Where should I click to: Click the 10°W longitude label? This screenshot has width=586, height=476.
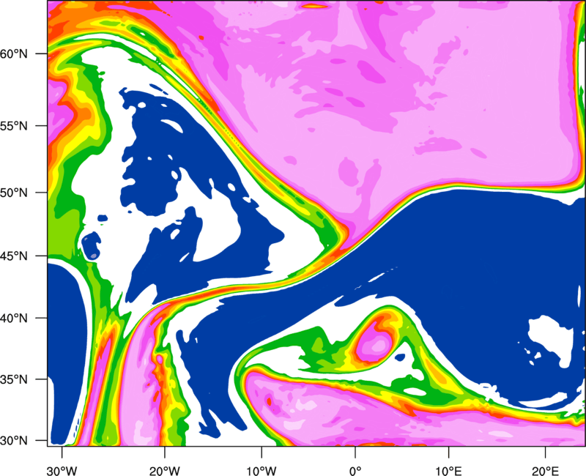point(262,471)
